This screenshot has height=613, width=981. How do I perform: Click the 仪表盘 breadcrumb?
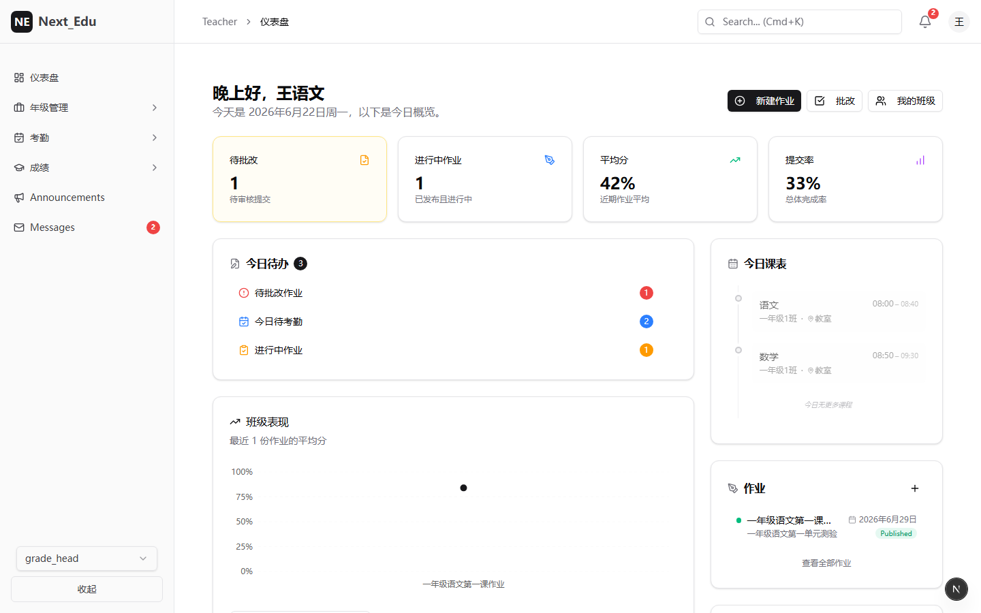[x=275, y=22]
